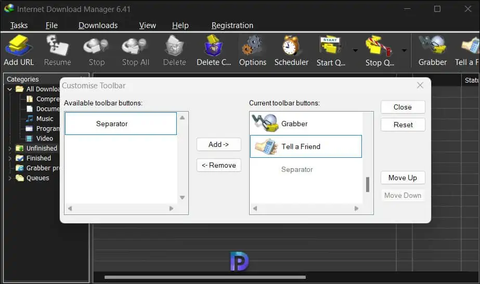Select the Compressed category
The image size is (480, 284).
43,99
